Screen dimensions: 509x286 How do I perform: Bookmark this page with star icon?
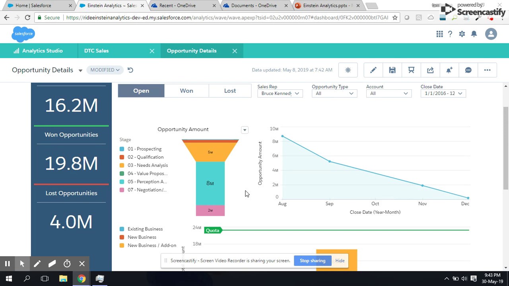[x=395, y=17]
